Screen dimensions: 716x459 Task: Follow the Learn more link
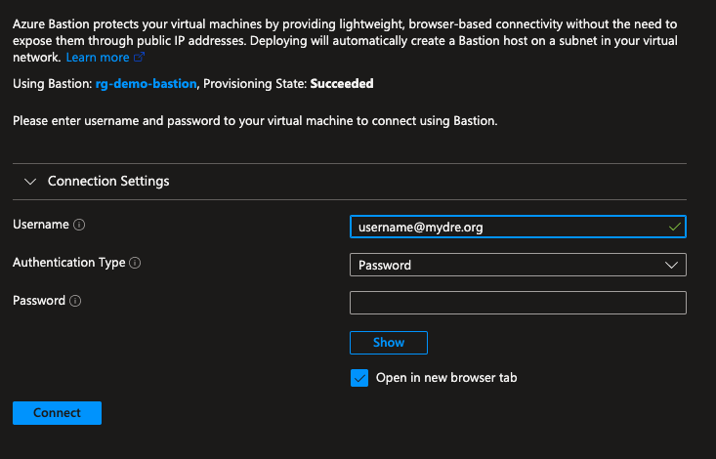pyautogui.click(x=98, y=57)
